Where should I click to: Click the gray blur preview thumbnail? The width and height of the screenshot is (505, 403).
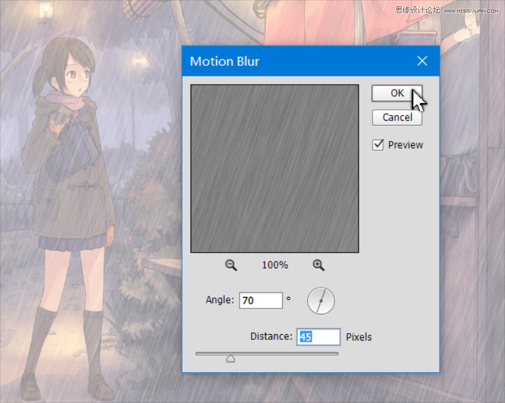[x=274, y=168]
